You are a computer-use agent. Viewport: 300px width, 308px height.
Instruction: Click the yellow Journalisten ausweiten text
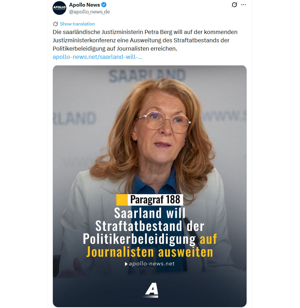click(x=150, y=252)
